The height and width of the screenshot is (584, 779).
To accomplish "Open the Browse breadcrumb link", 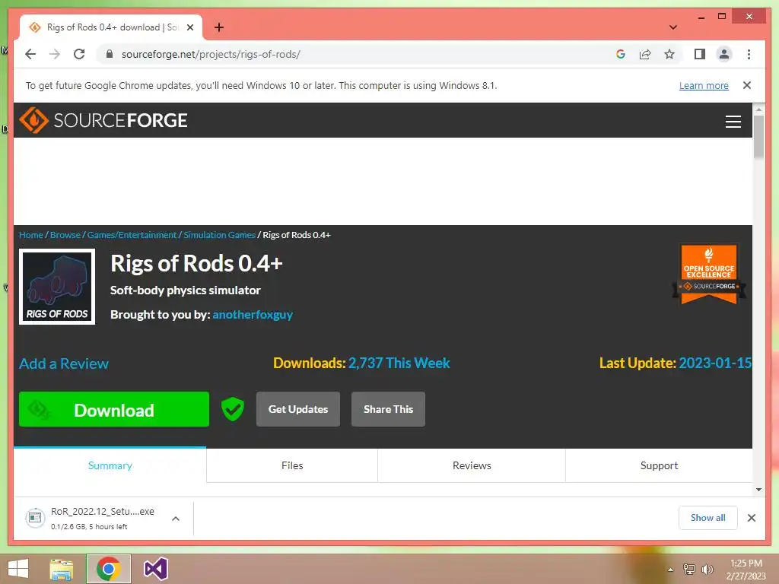I will point(65,235).
